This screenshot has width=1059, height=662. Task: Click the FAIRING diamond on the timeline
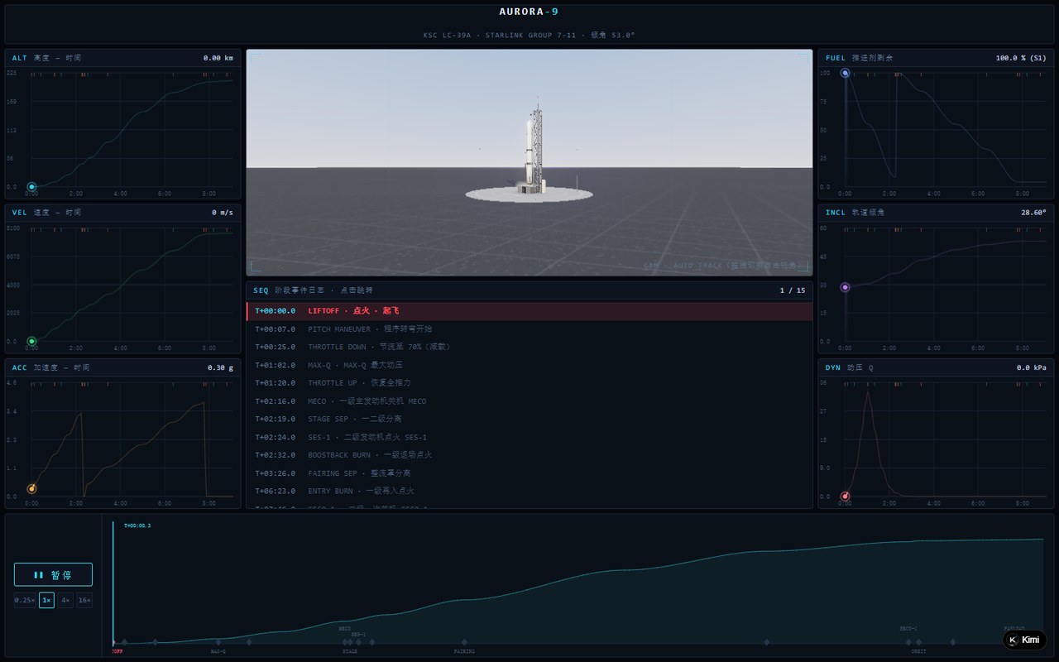(x=464, y=642)
